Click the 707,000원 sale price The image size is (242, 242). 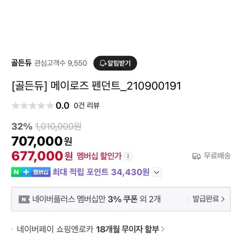tap(41, 141)
